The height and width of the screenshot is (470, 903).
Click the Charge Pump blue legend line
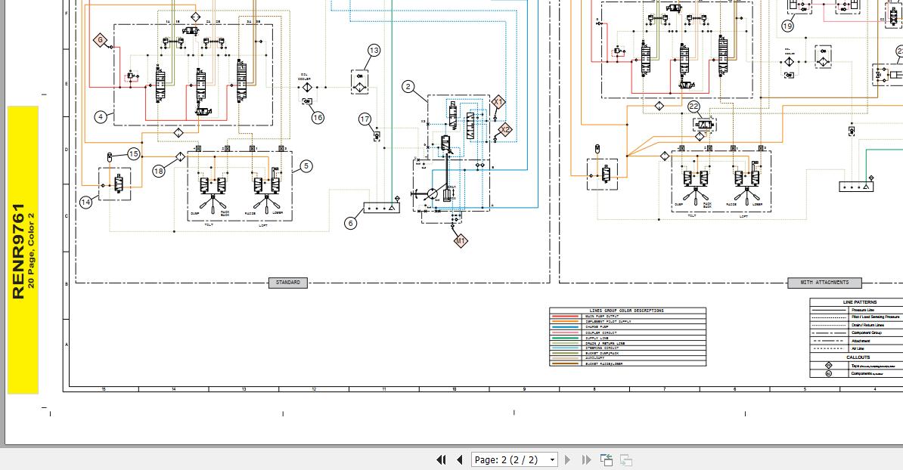tap(566, 327)
